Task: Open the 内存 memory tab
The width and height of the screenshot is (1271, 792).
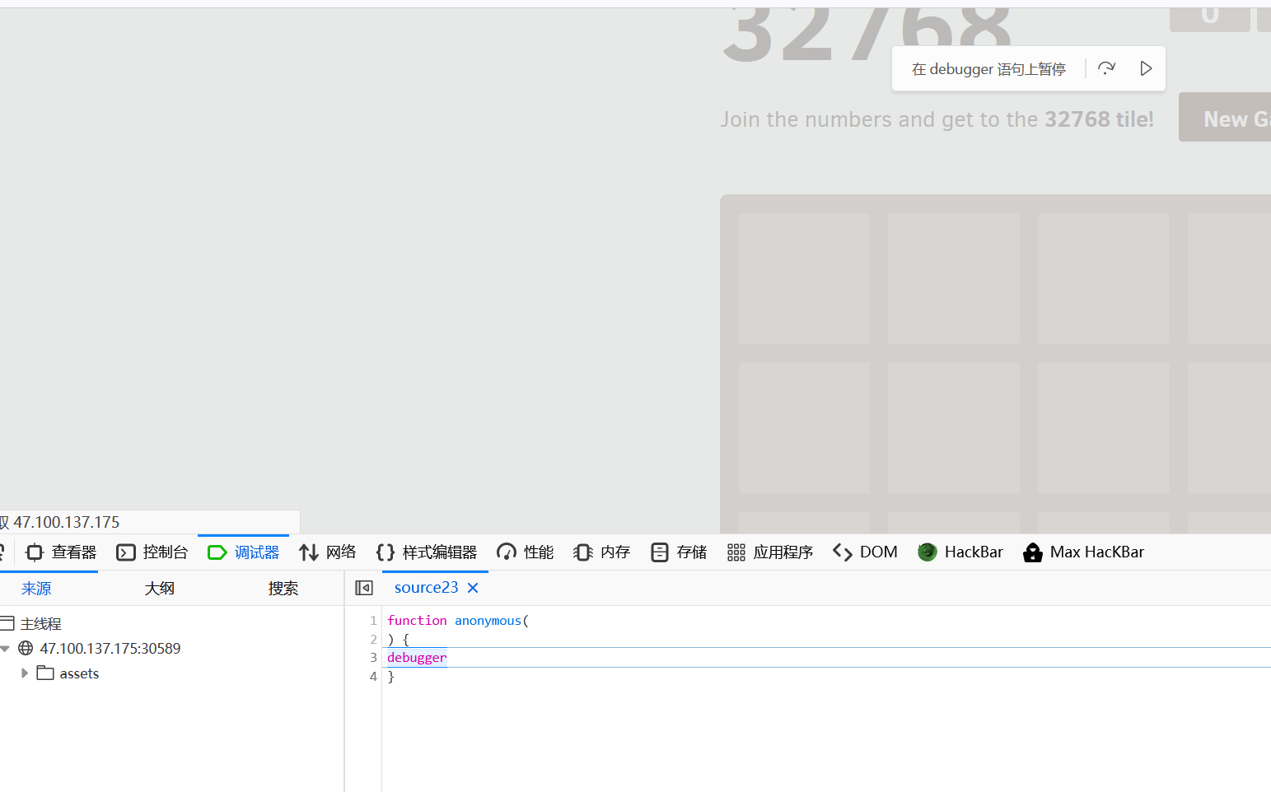Action: point(602,552)
